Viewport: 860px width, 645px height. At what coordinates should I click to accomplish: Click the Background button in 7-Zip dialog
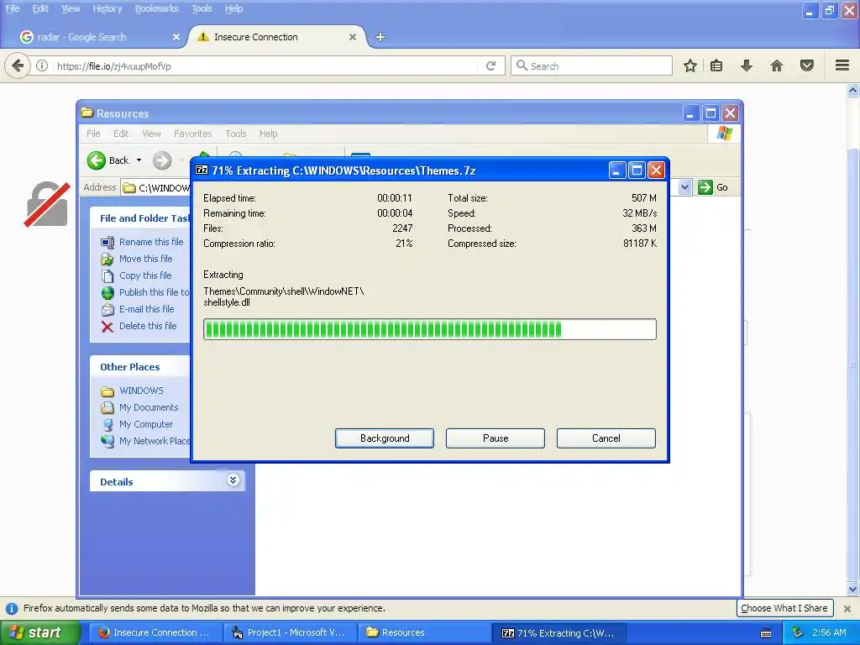point(385,438)
